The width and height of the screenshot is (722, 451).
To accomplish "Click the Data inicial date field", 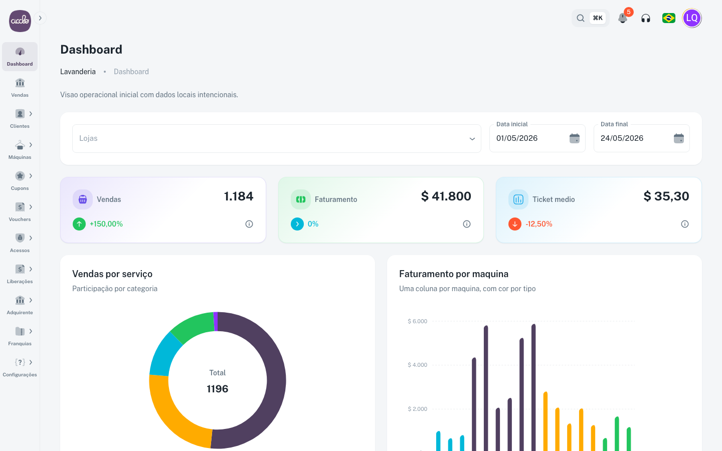I will pyautogui.click(x=537, y=138).
